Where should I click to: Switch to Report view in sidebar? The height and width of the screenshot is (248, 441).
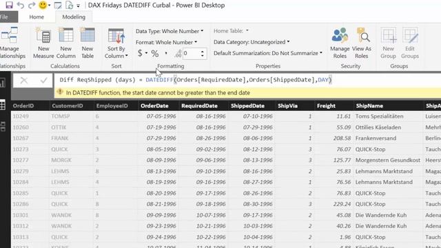(x=3, y=83)
